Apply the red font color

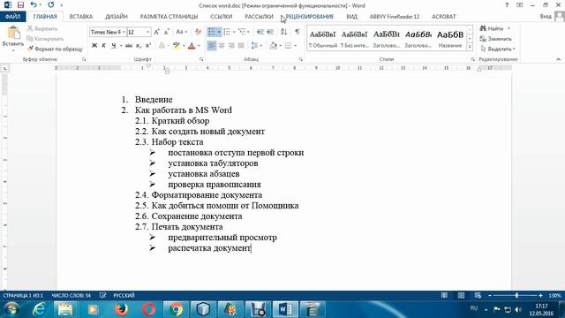point(192,45)
